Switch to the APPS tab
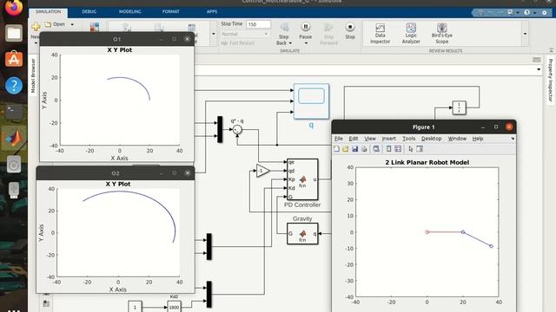Screen dimensions: 556x312 212,11
